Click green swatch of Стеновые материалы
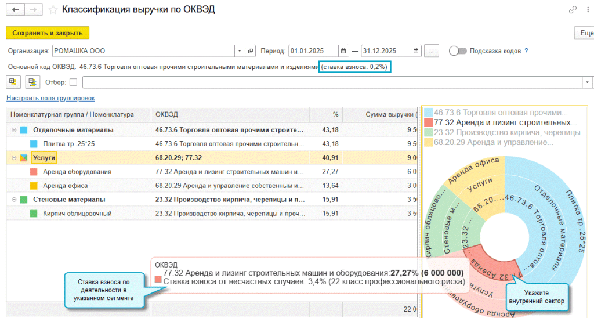 coord(24,200)
